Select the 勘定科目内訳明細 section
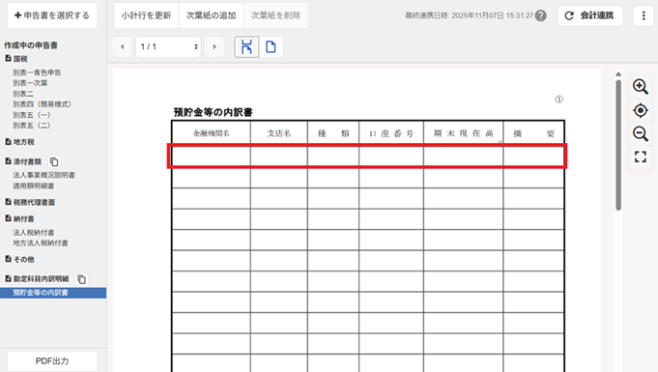 click(x=37, y=279)
